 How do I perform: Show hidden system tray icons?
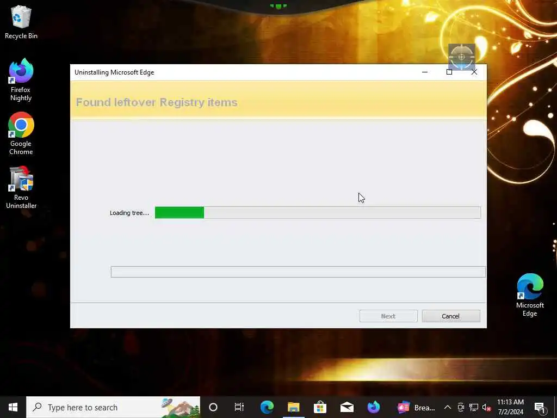(448, 407)
